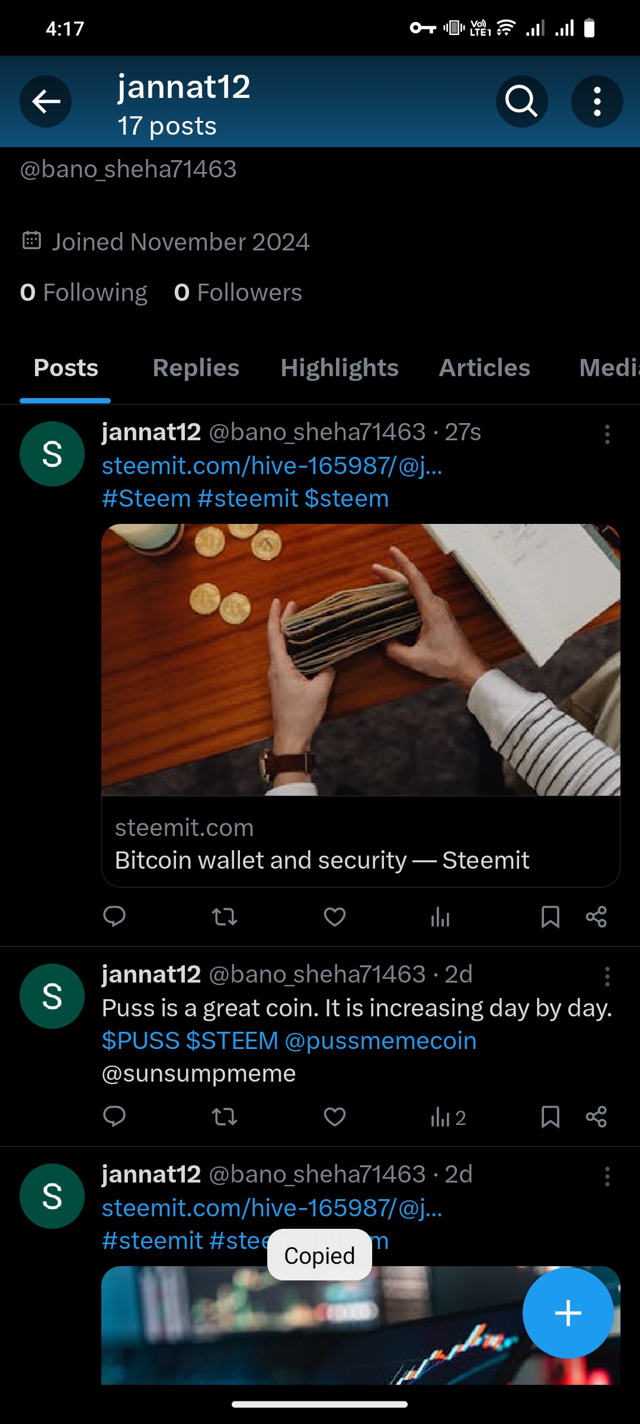Like the Bitcoin wallet and security post
Viewport: 640px width, 1424px height.
[335, 917]
